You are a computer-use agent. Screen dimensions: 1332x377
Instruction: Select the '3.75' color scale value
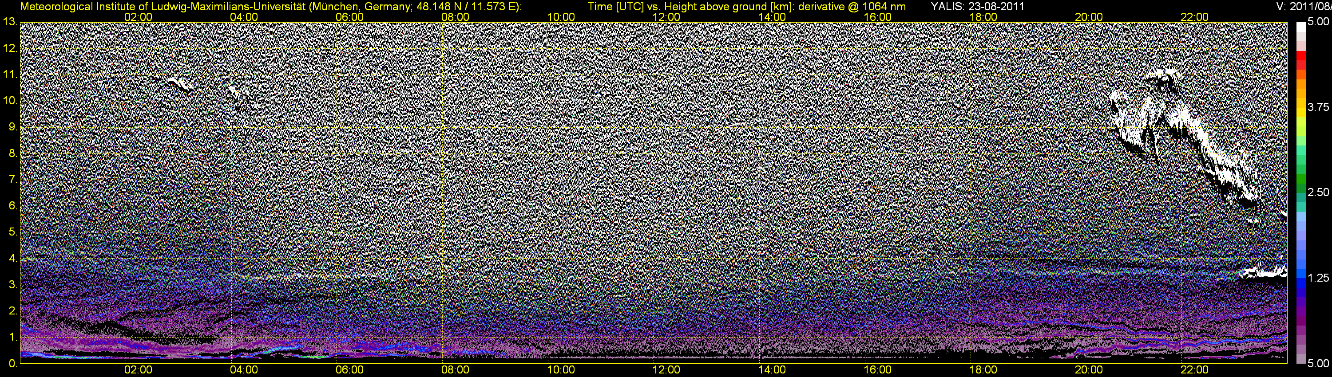1318,107
